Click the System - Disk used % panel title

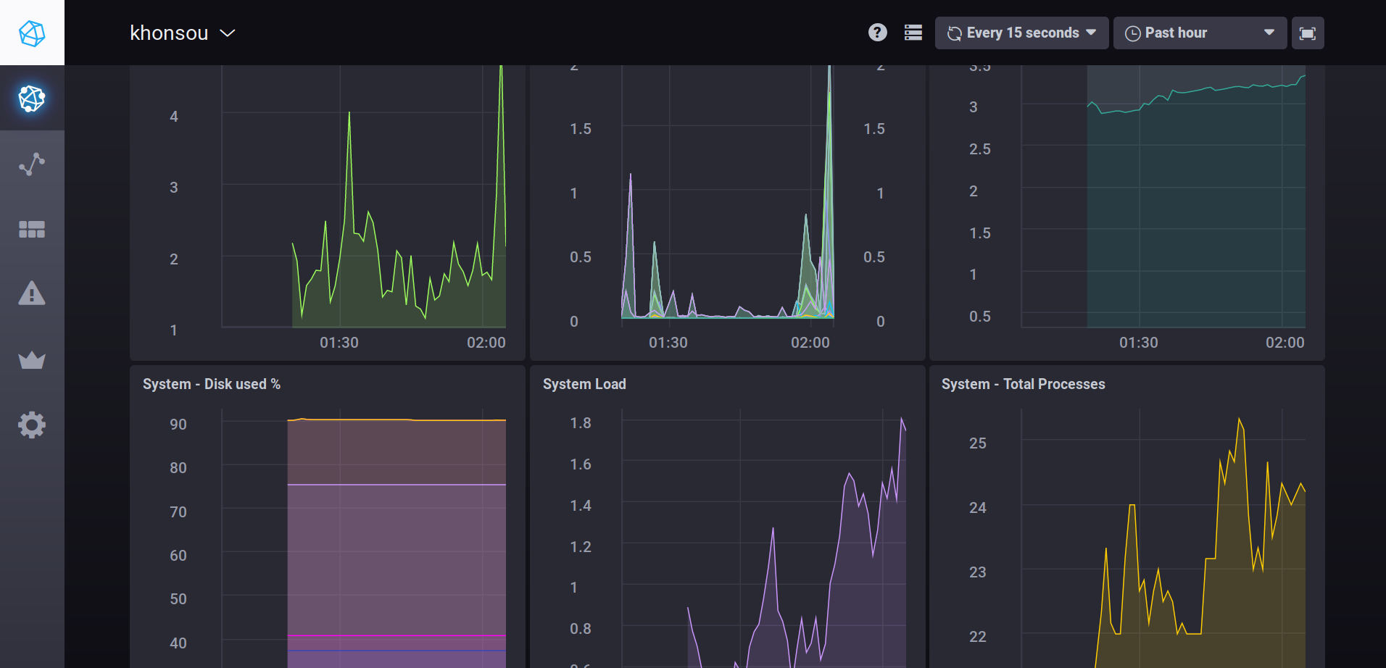click(211, 384)
